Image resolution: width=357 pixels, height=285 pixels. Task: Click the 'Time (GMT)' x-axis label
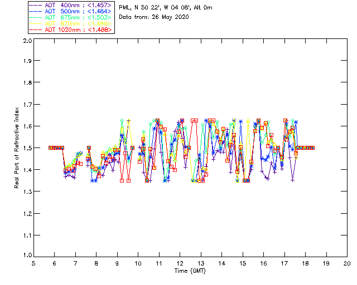(x=190, y=271)
